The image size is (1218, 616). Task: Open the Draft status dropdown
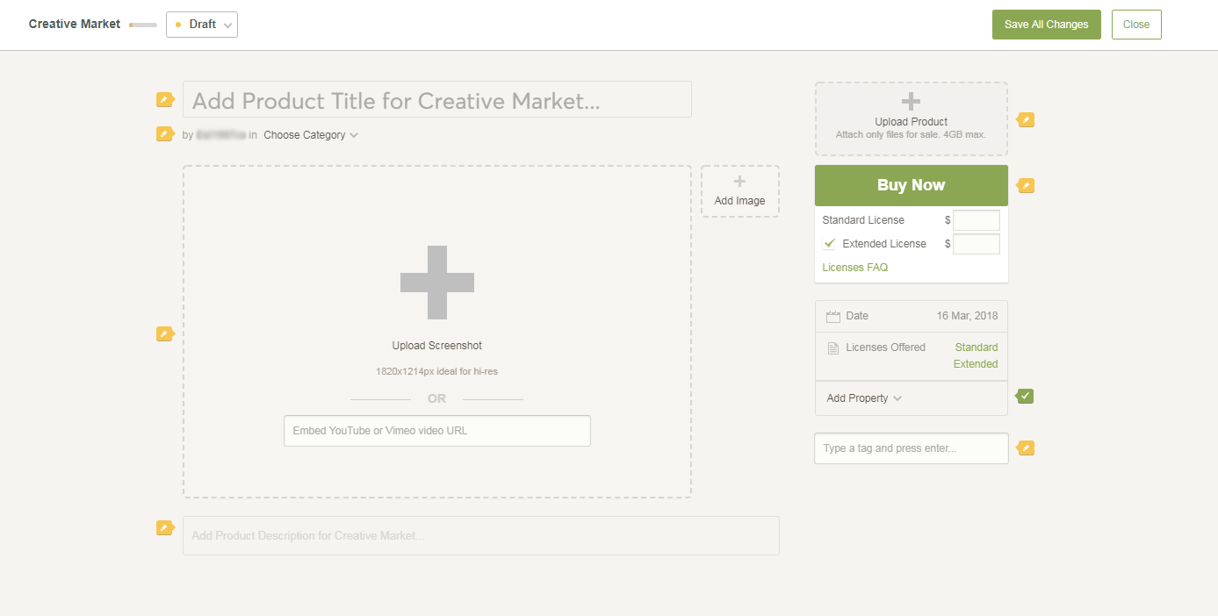tap(202, 25)
